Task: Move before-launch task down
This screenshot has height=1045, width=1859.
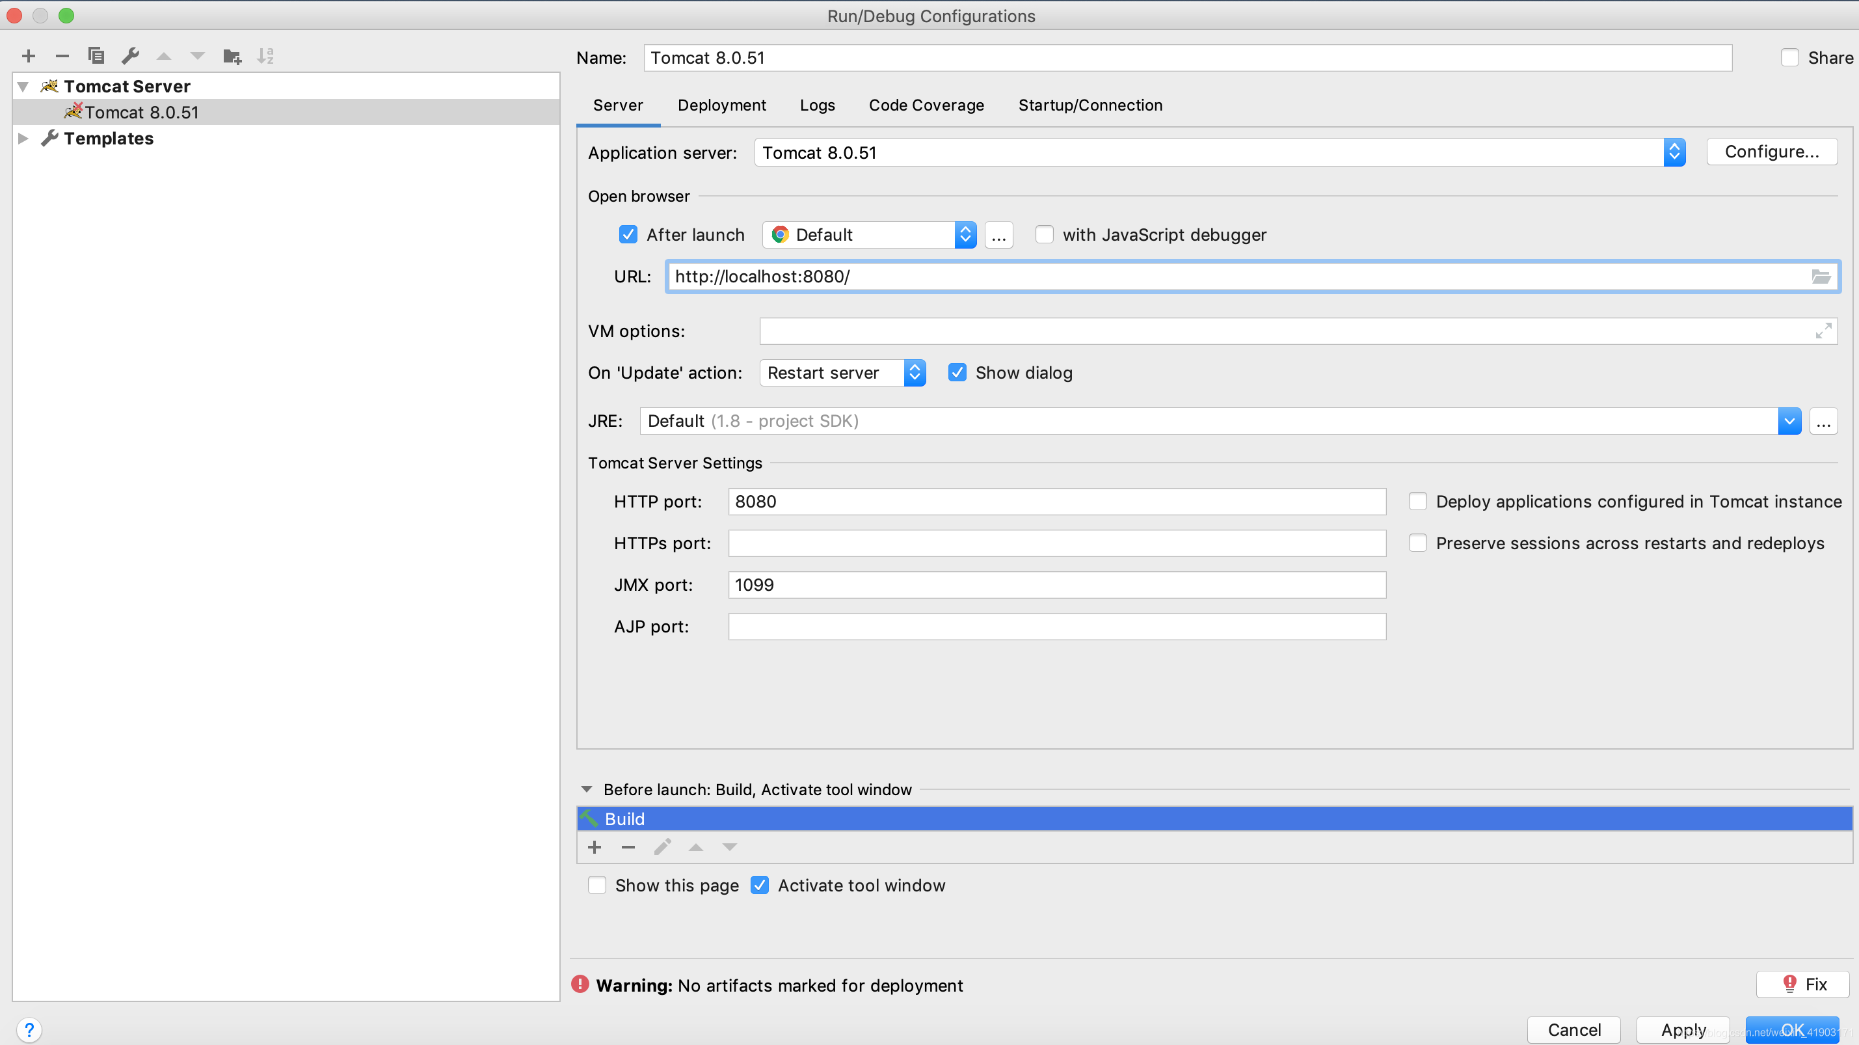Action: click(730, 847)
